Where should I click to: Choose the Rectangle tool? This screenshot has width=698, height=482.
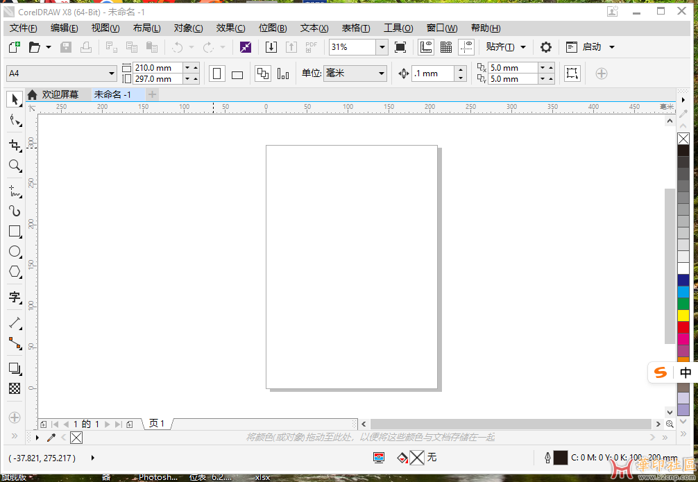[15, 231]
